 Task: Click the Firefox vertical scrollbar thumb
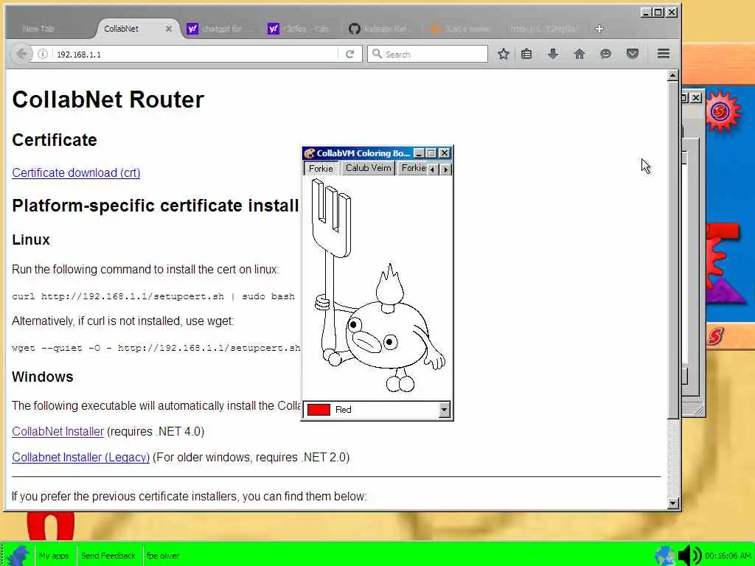pos(672,251)
